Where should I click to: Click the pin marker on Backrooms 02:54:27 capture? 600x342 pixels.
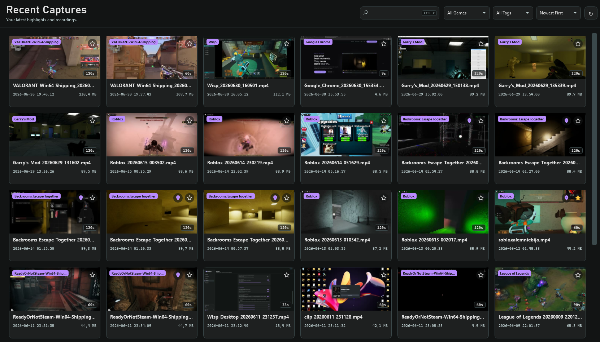point(469,121)
